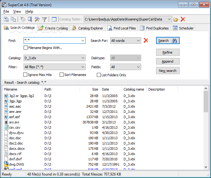
Task: Sort by Filename column header
Action: coord(22,89)
